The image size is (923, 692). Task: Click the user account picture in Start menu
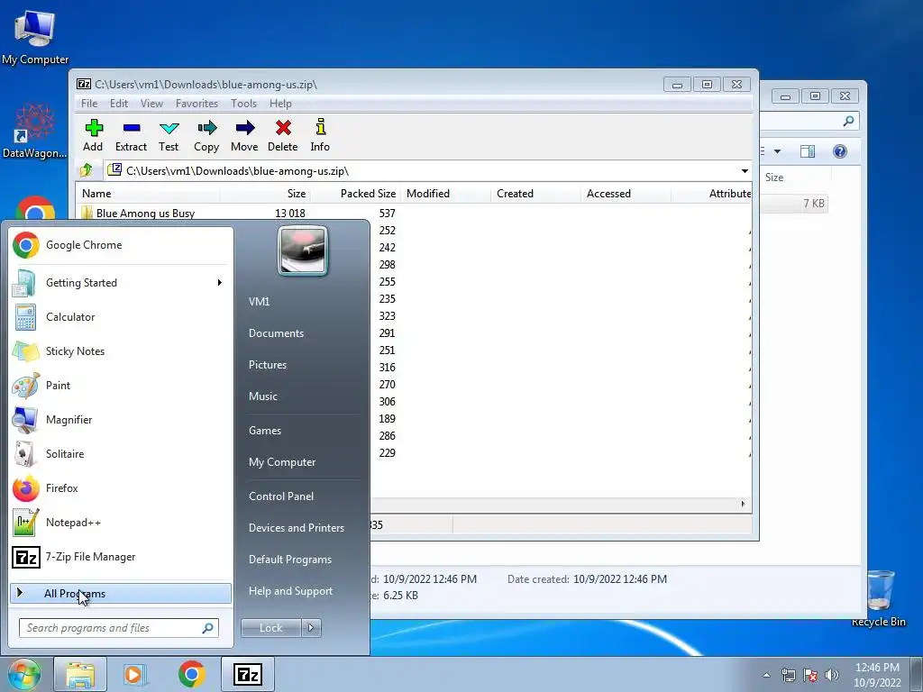coord(303,250)
